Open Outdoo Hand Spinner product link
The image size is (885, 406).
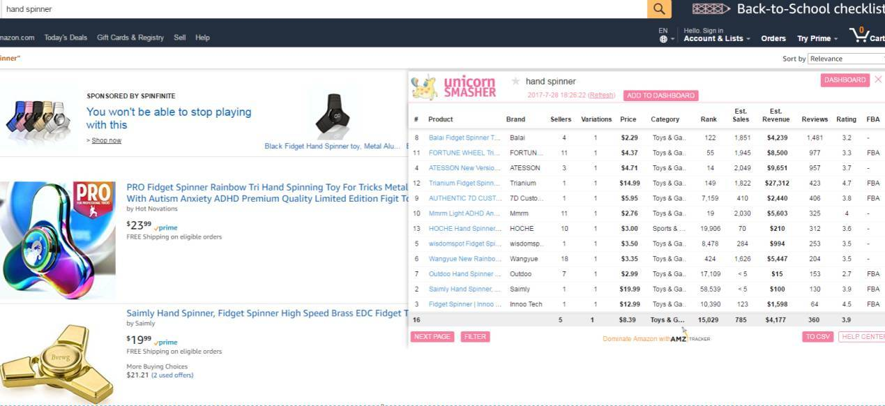[464, 274]
